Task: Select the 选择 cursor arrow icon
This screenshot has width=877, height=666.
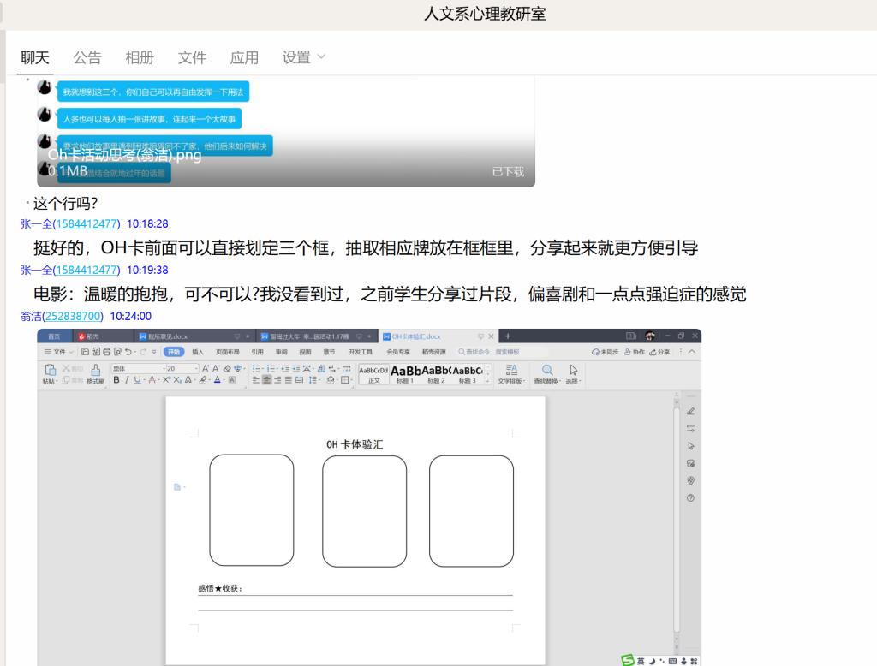Action: [x=574, y=370]
